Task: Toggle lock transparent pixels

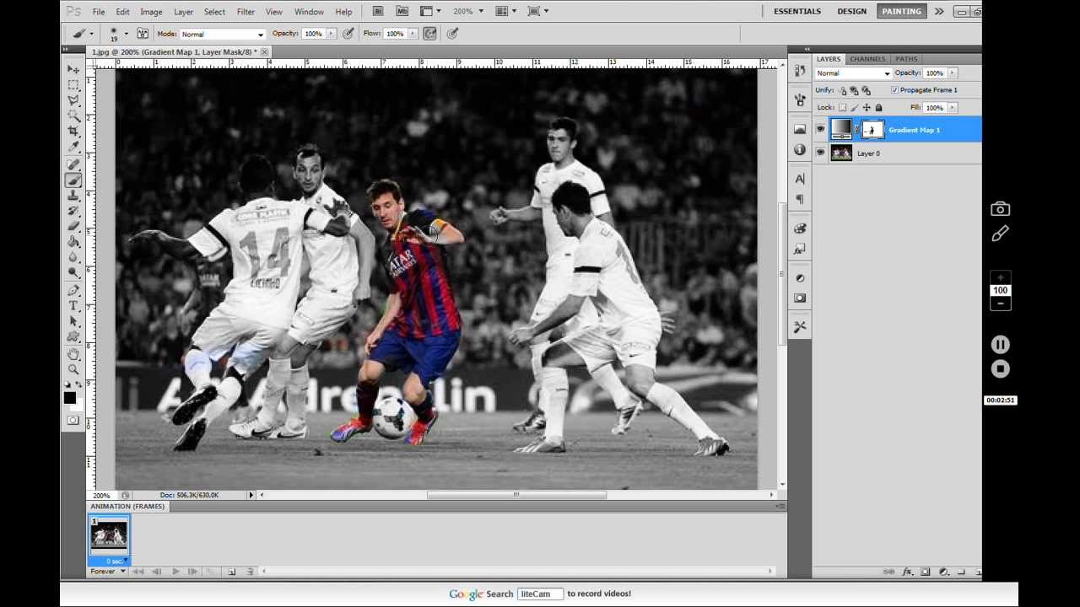Action: click(x=842, y=108)
